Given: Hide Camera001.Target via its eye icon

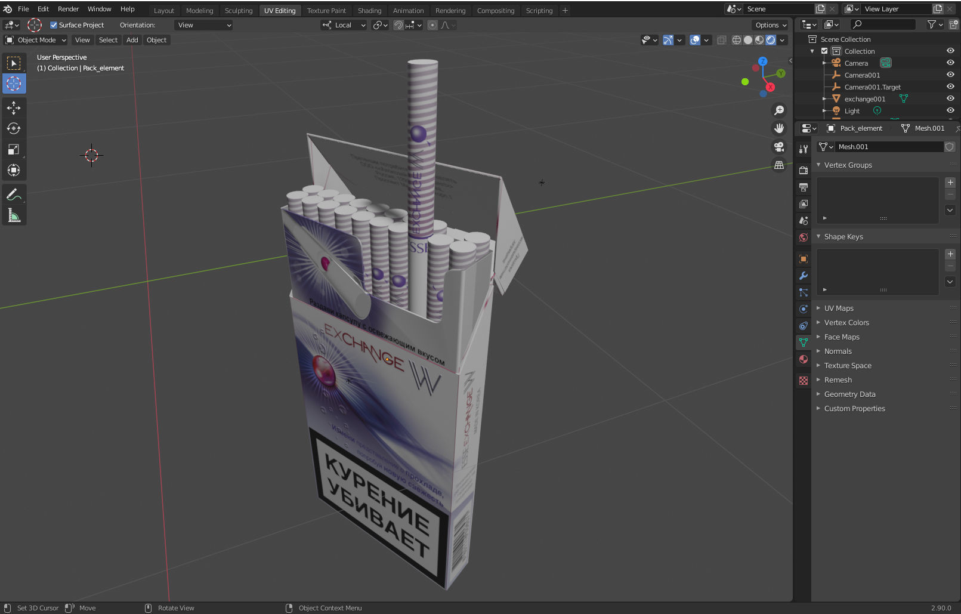Looking at the screenshot, I should click(950, 87).
